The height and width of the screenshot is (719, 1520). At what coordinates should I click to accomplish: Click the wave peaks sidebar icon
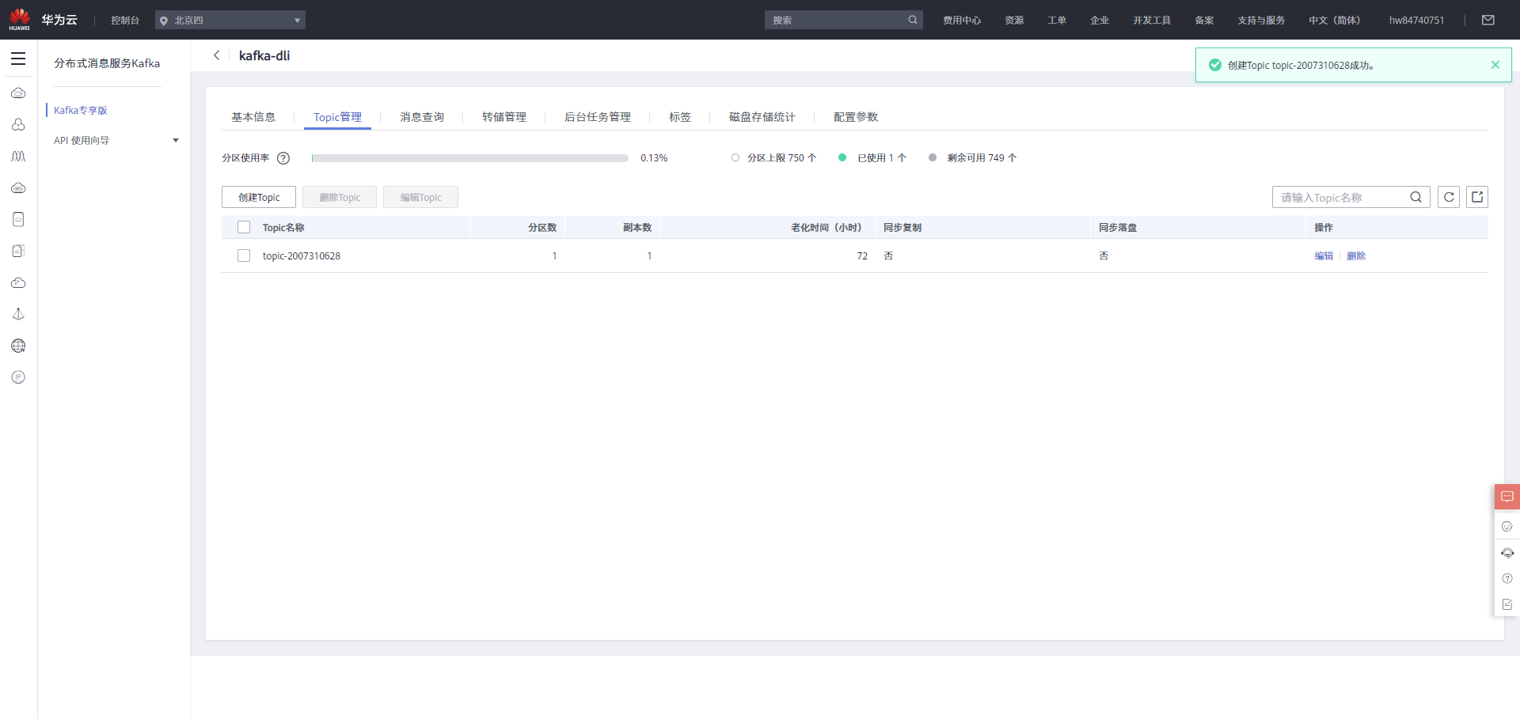pos(18,157)
